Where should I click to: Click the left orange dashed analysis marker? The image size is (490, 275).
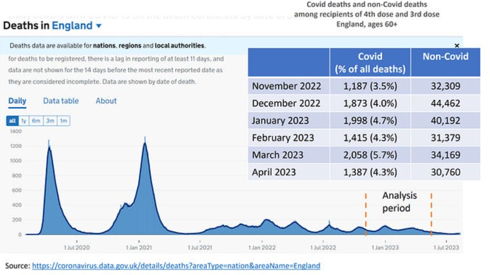[x=366, y=210]
